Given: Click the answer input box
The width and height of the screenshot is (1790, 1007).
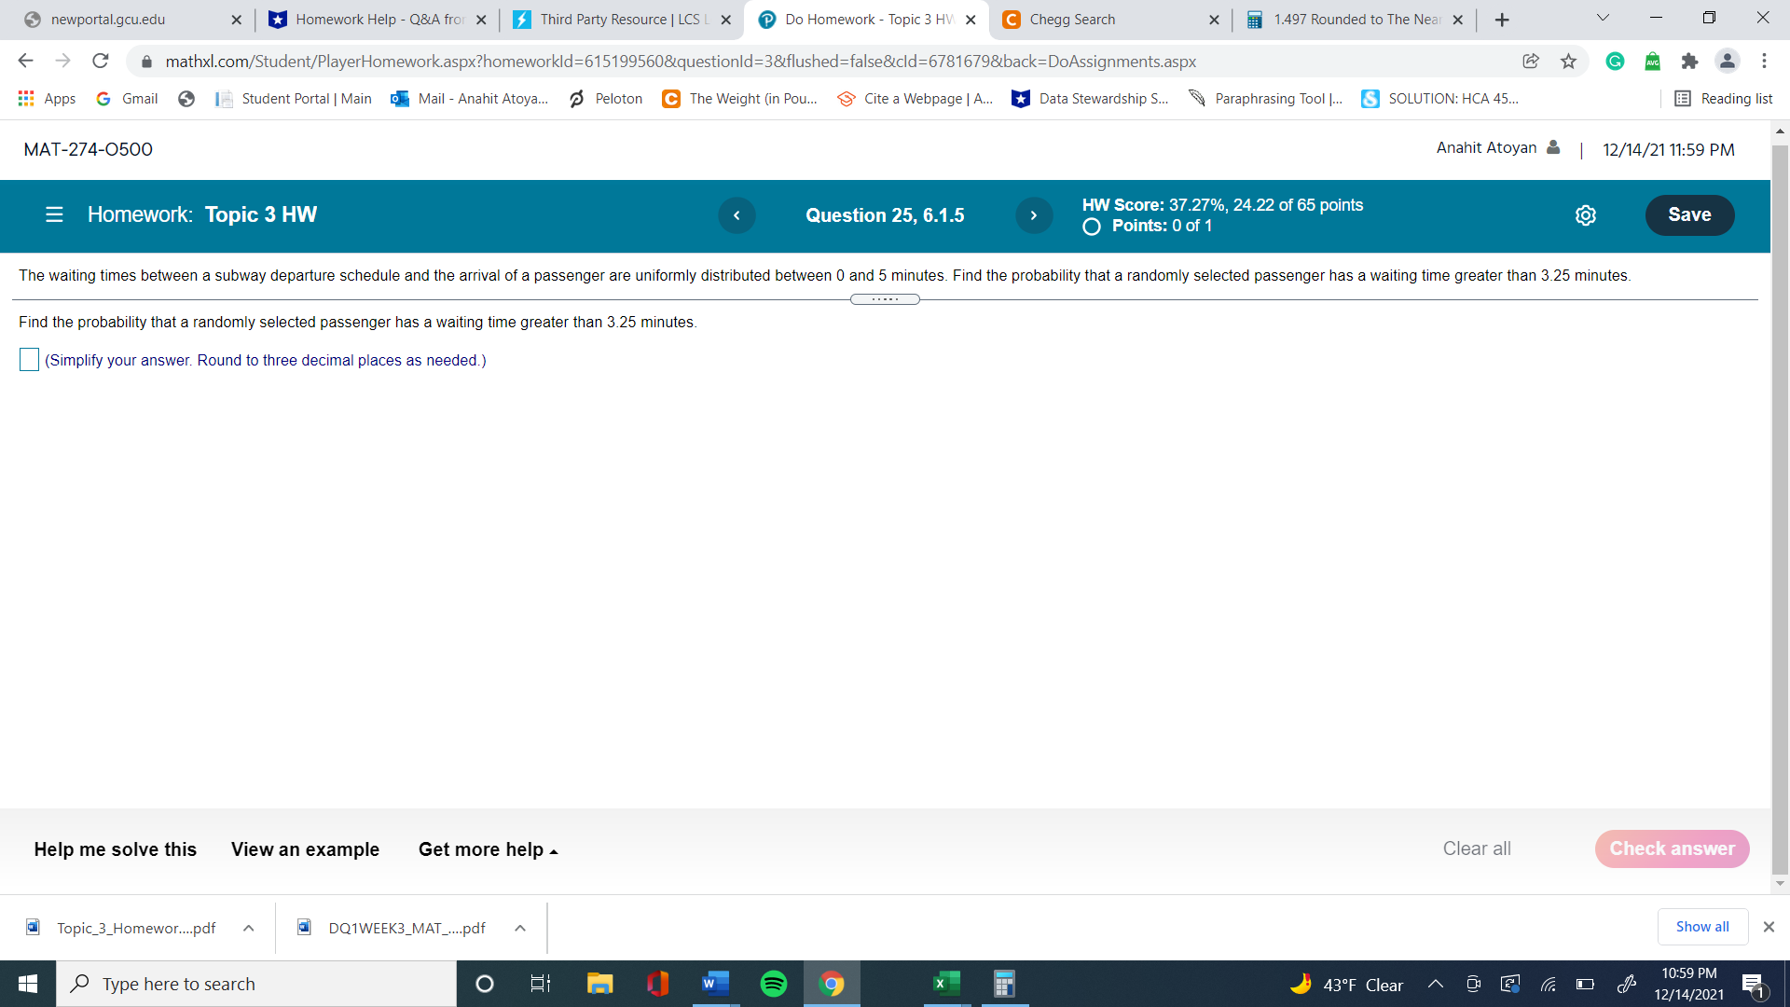Looking at the screenshot, I should tap(29, 359).
